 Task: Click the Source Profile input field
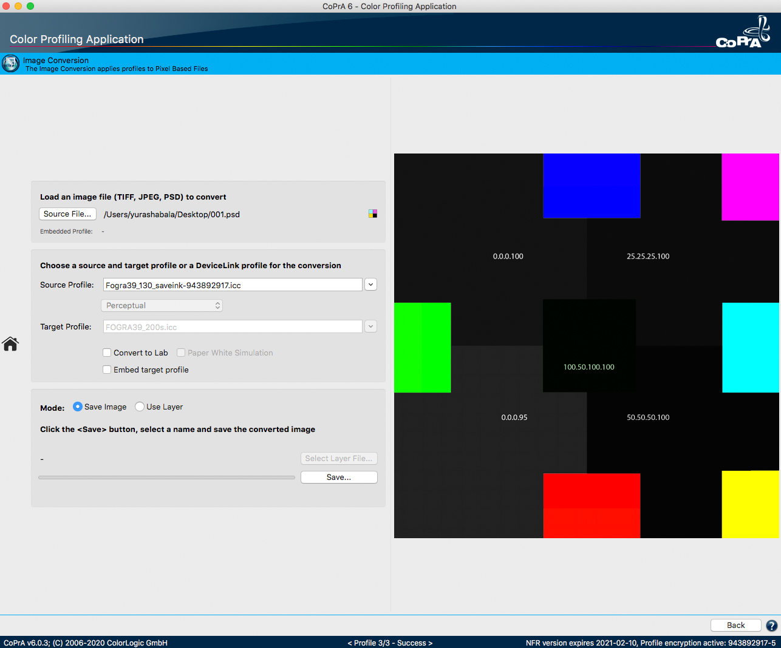coord(233,285)
